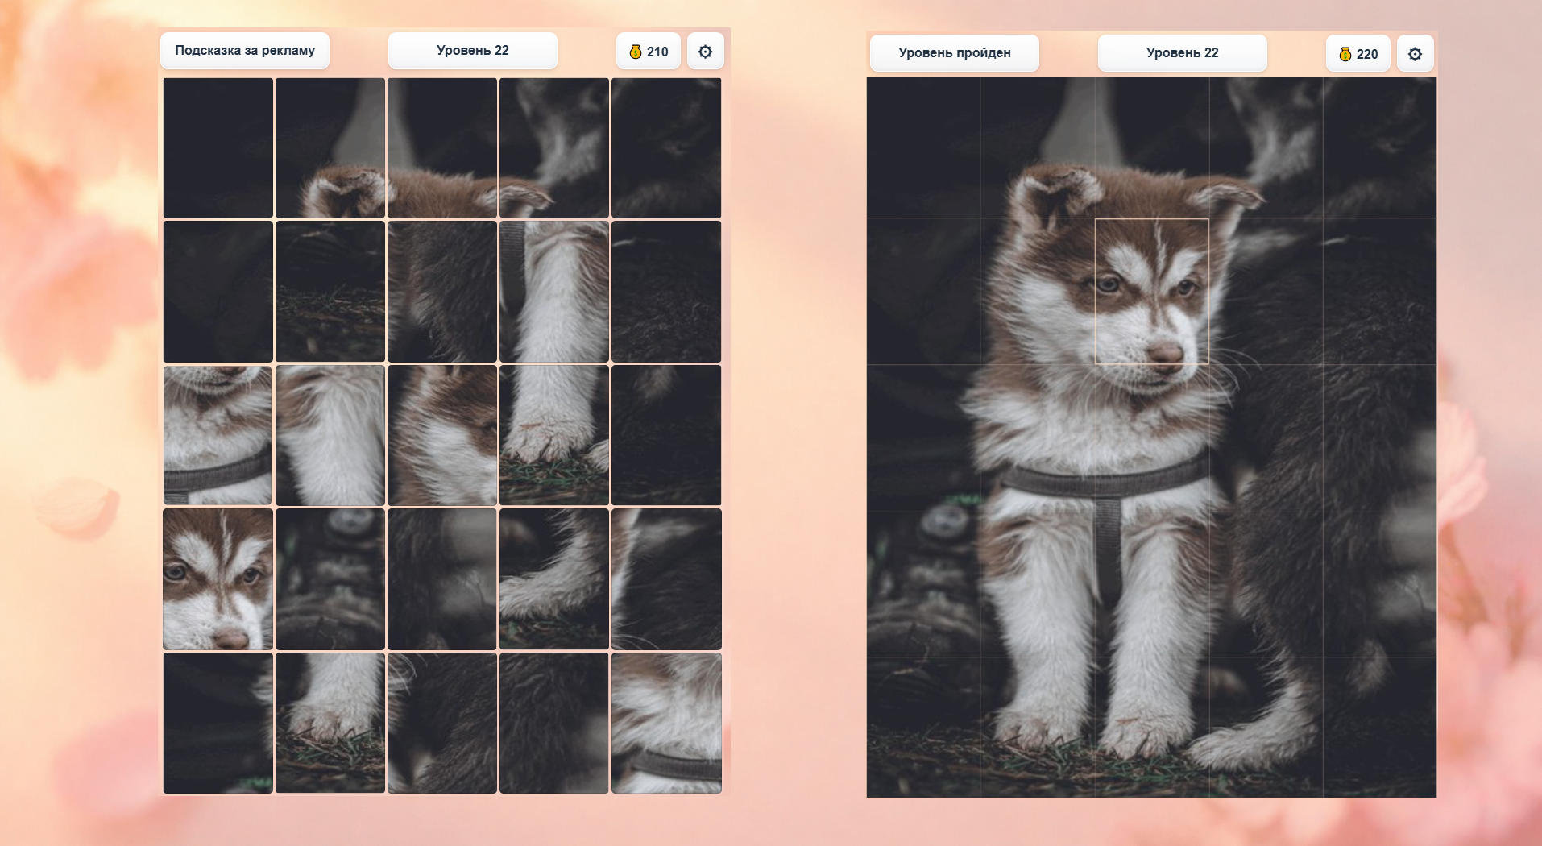This screenshot has height=846, width=1542.
Task: Click the tile showing the dog's front leg
Action: coord(553,292)
